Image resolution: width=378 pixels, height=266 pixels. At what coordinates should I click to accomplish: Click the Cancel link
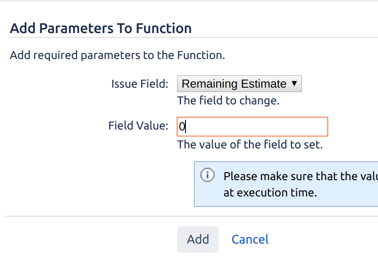[250, 240]
